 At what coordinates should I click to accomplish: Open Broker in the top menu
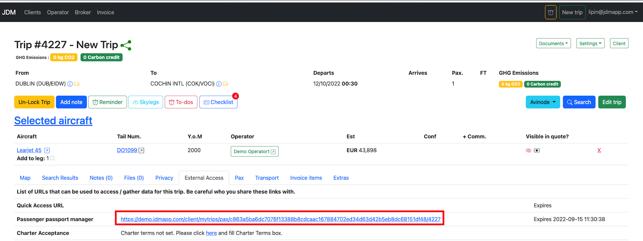point(83,12)
